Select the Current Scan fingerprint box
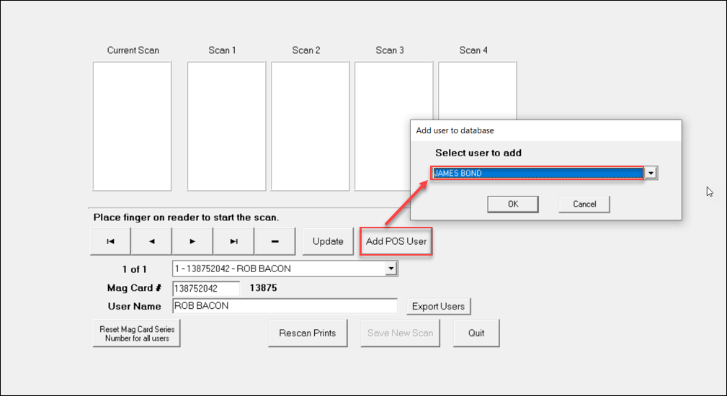 132,127
